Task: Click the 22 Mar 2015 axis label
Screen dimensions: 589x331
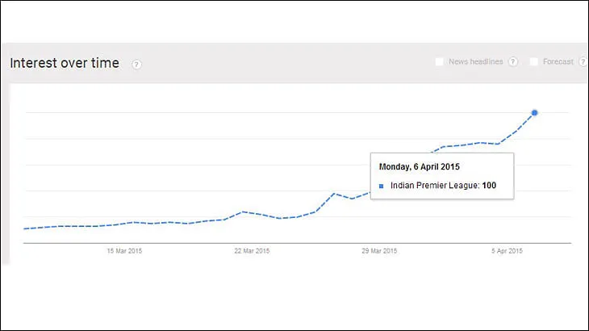Action: coord(252,251)
